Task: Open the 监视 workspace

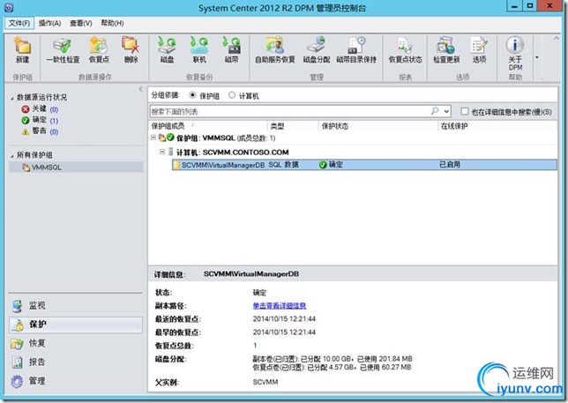Action: (x=76, y=306)
